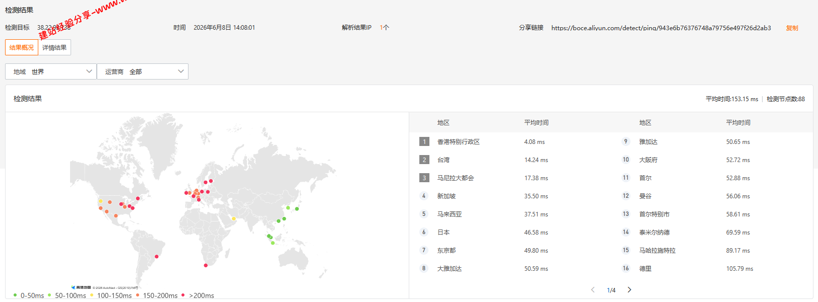
Task: Click the red node in South Africa
Action: 206,265
